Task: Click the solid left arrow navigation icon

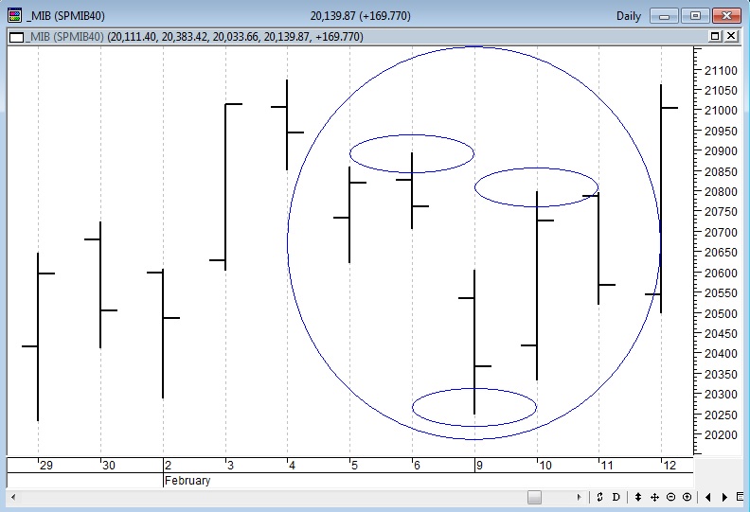Action: 709,497
